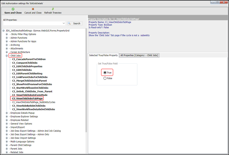Click the Refresh Treeview icon

(53, 9)
